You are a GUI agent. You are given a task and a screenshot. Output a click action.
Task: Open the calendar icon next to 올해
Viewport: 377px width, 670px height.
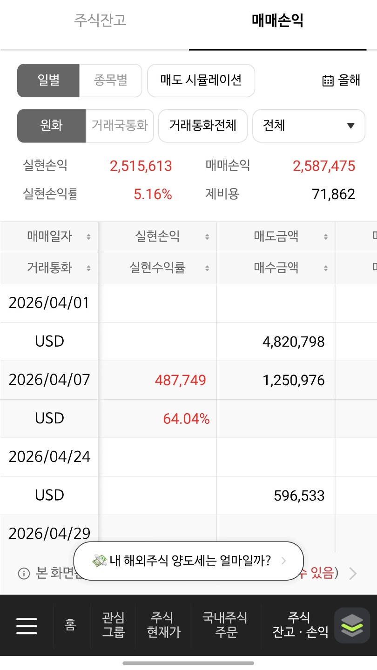tap(328, 80)
